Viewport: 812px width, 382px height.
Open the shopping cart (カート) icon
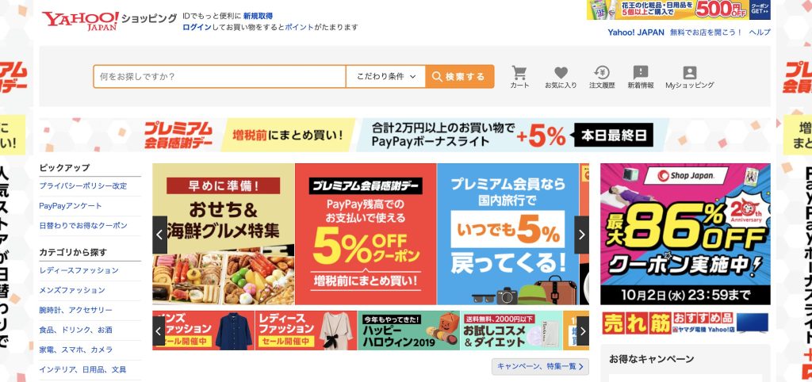point(519,77)
